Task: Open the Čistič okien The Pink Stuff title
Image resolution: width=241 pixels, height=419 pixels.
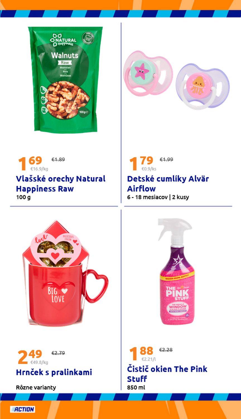Action: pyautogui.click(x=167, y=374)
